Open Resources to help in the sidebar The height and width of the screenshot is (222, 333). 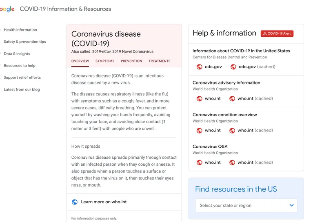(x=20, y=66)
